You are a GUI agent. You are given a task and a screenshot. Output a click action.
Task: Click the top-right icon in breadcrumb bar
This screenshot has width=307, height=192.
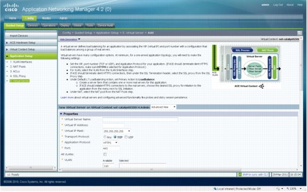pos(299,33)
